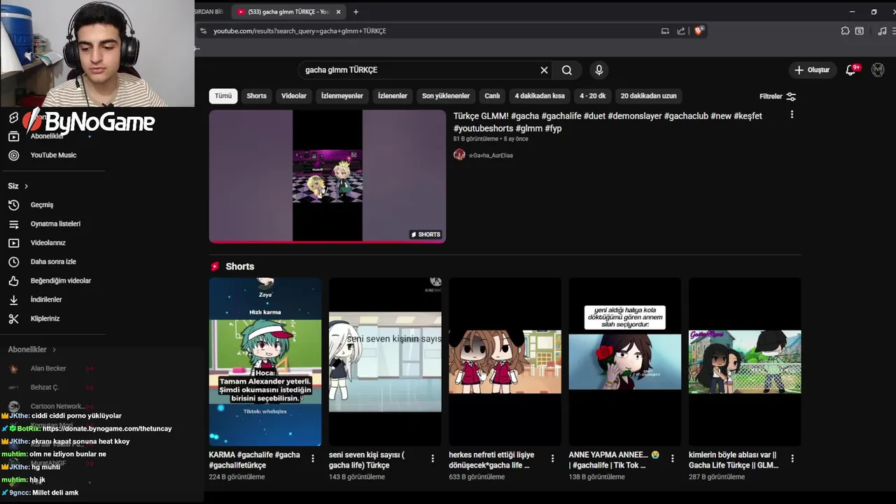Open the Türkçe GLMM video thumbnail
The width and height of the screenshot is (896, 504).
tap(328, 176)
